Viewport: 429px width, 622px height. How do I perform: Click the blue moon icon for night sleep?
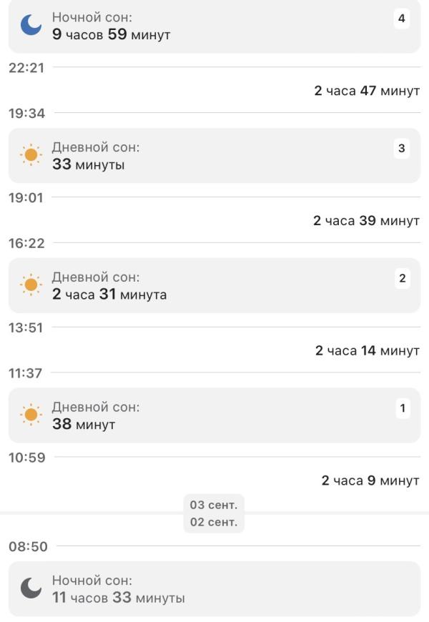pyautogui.click(x=31, y=26)
